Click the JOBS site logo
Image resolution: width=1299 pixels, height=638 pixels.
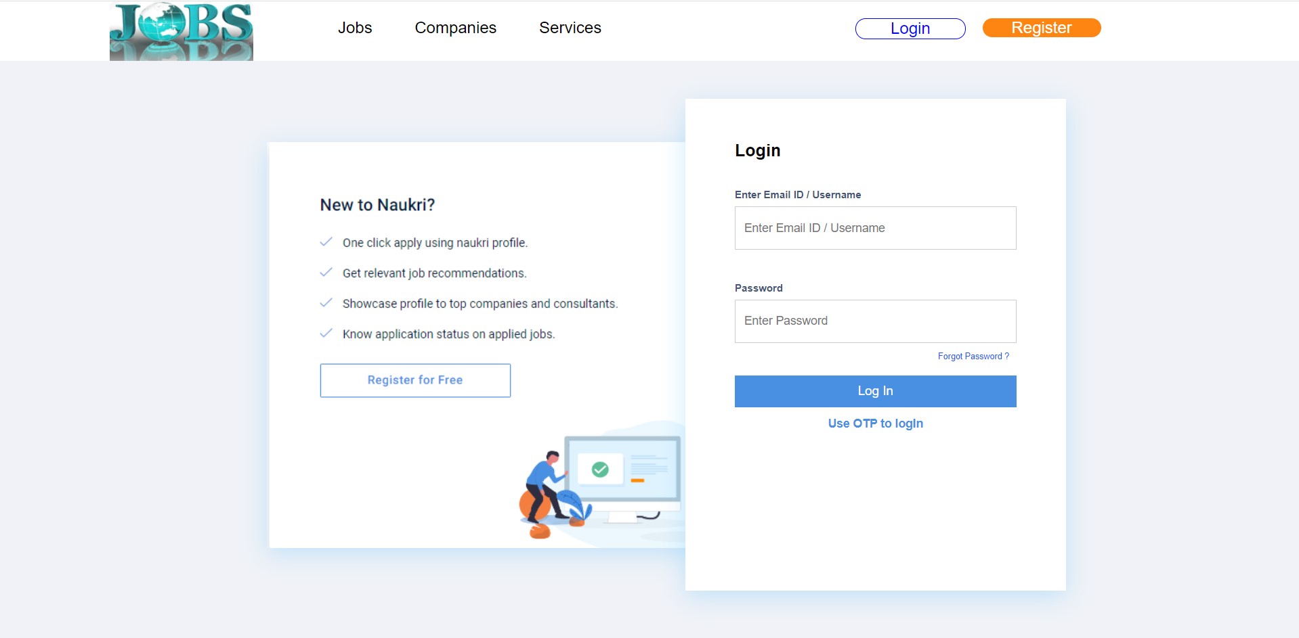coord(181,30)
